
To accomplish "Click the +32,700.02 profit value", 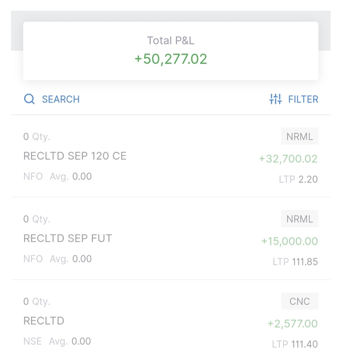I will (x=288, y=159).
